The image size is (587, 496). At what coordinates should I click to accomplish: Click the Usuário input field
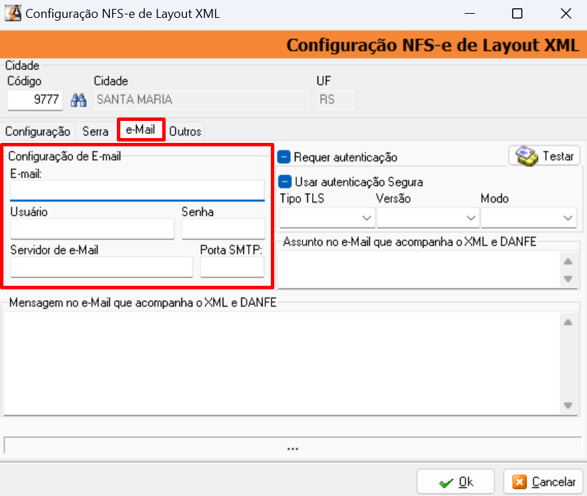coord(92,229)
